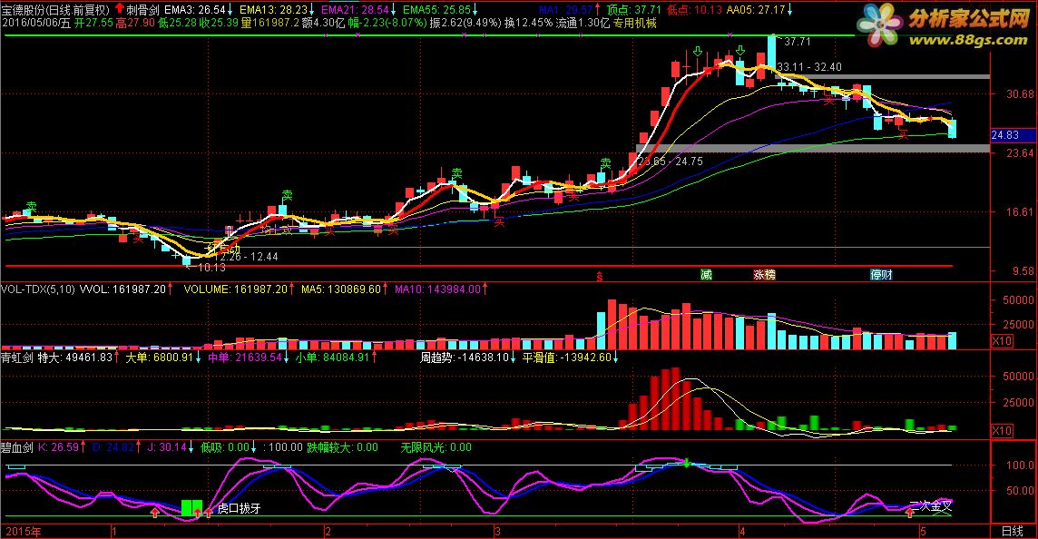Open the 碧血剑 indicator name
This screenshot has height=539, width=1038.
[x=16, y=447]
